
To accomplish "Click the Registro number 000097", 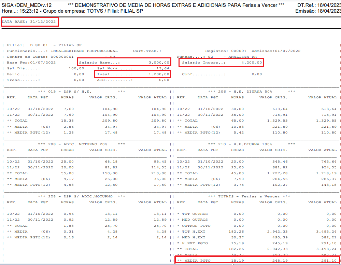I will pos(238,51).
